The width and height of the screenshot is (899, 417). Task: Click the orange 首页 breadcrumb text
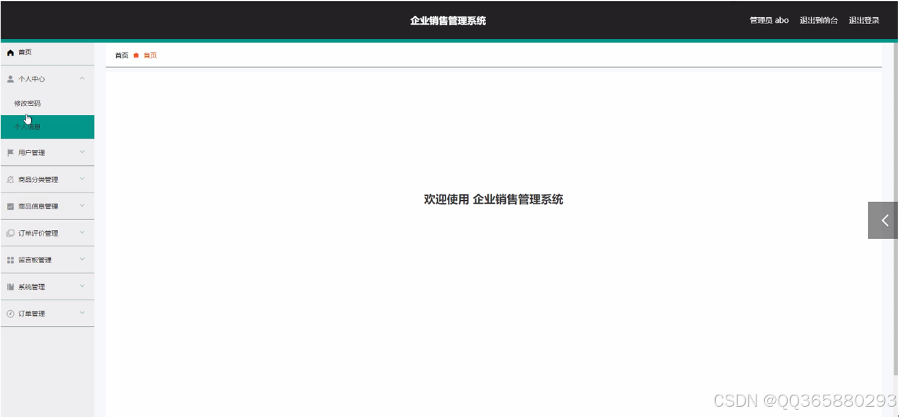[150, 55]
